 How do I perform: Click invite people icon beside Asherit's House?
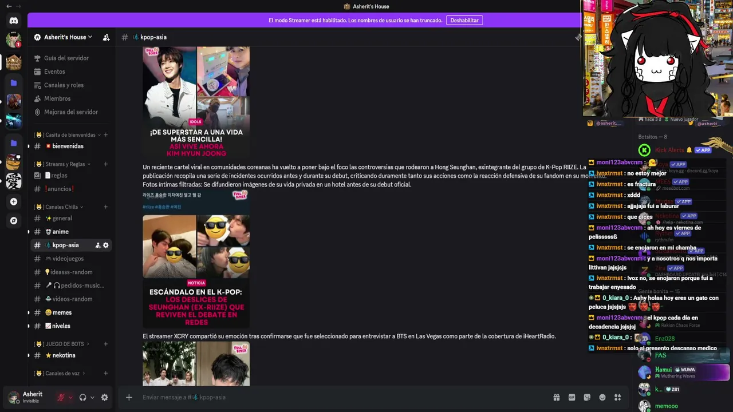click(106, 37)
